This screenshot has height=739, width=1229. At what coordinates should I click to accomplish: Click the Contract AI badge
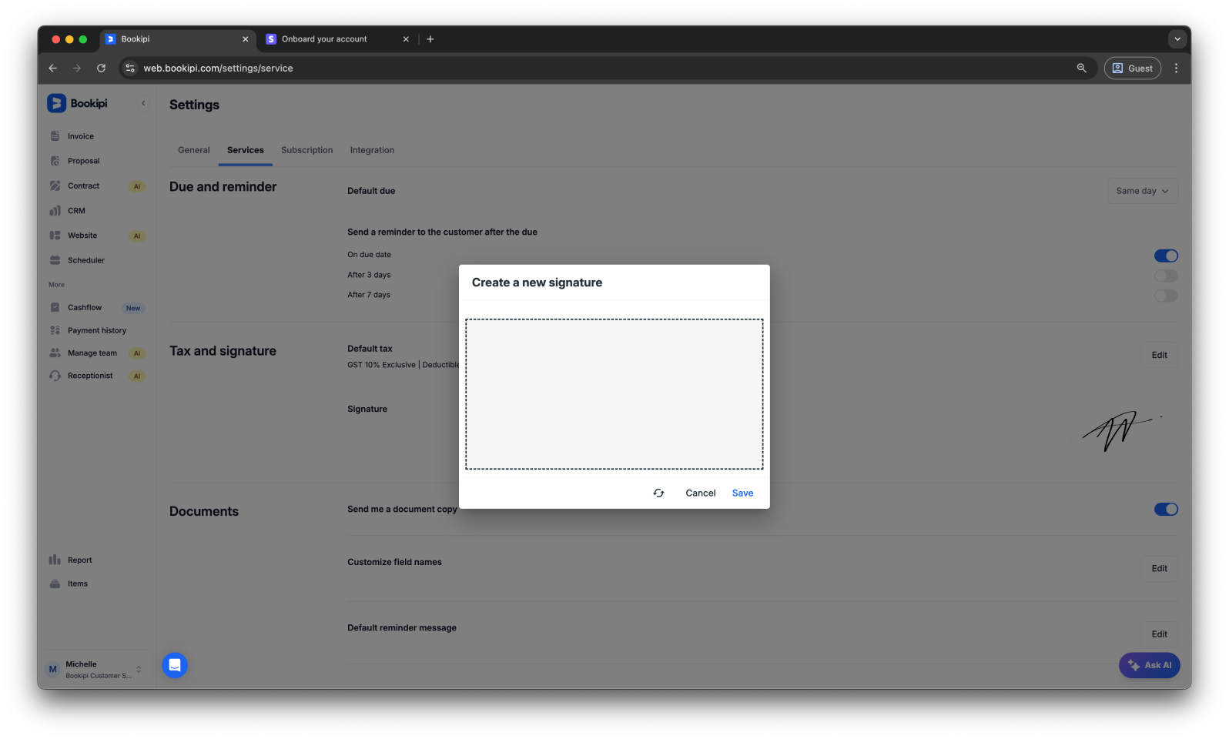point(137,186)
